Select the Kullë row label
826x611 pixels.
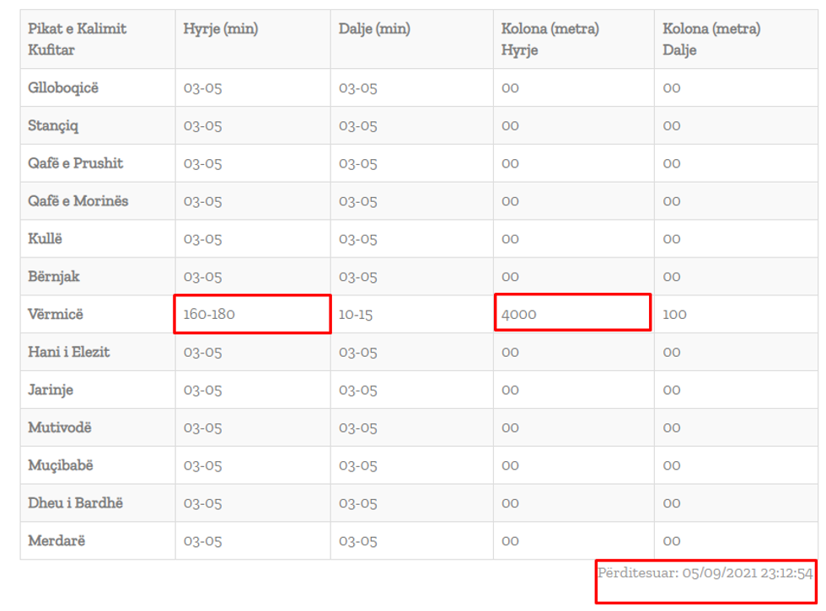click(x=46, y=239)
